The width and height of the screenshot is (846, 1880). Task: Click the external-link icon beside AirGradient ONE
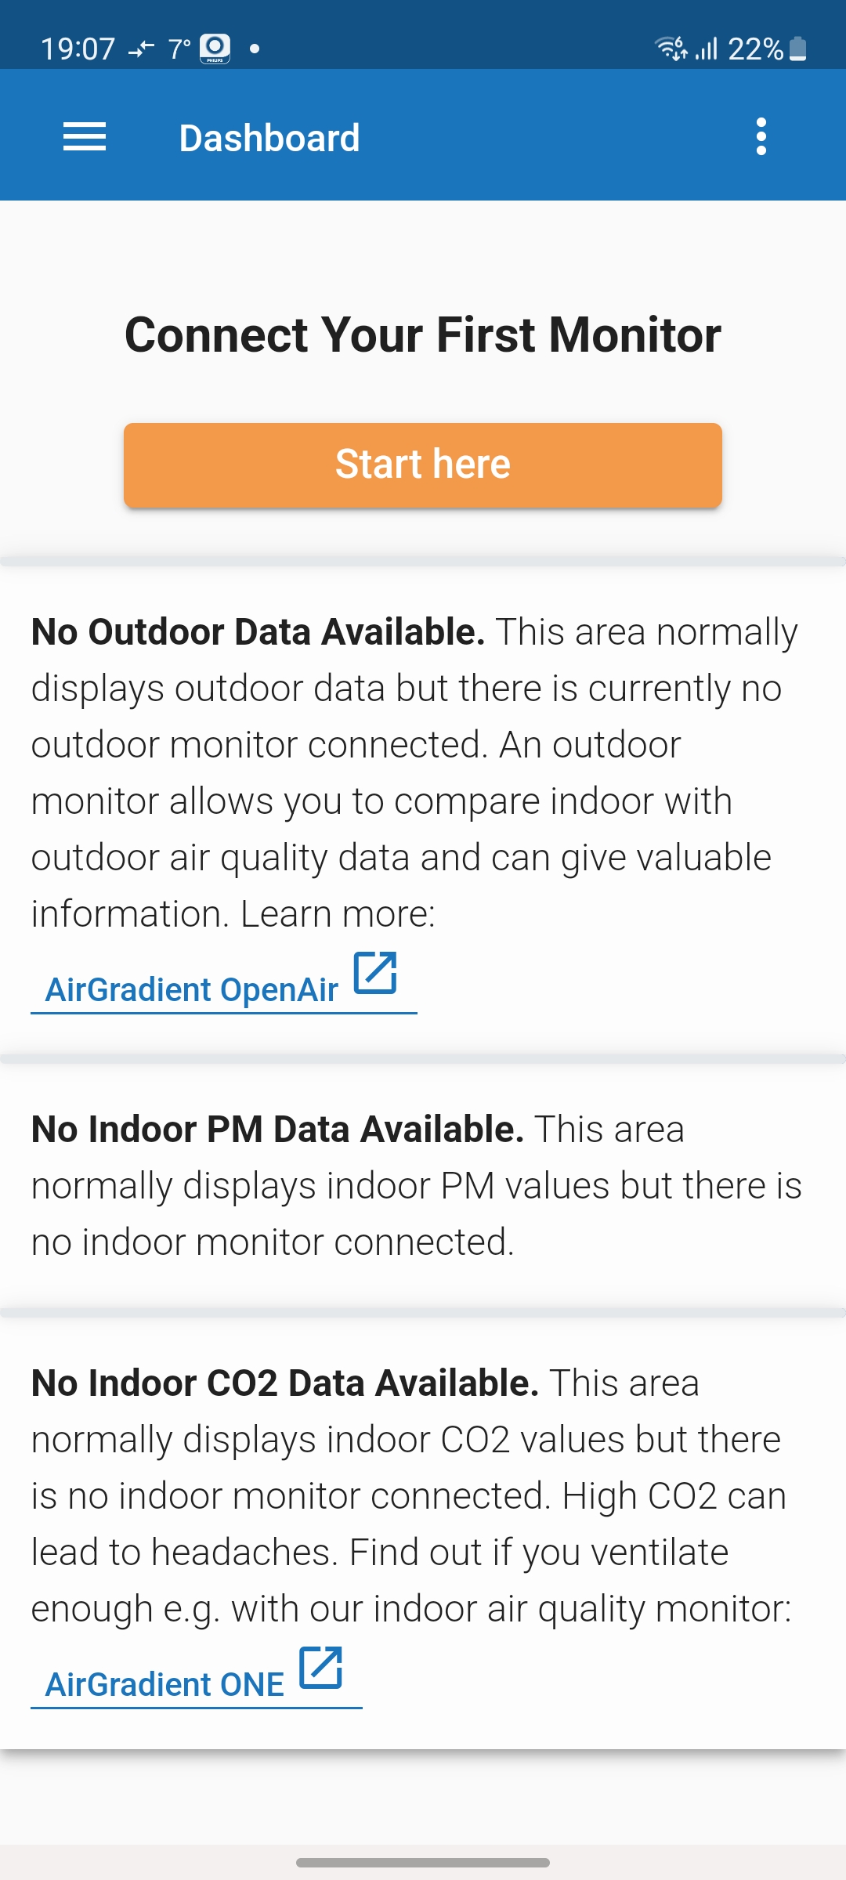321,1667
